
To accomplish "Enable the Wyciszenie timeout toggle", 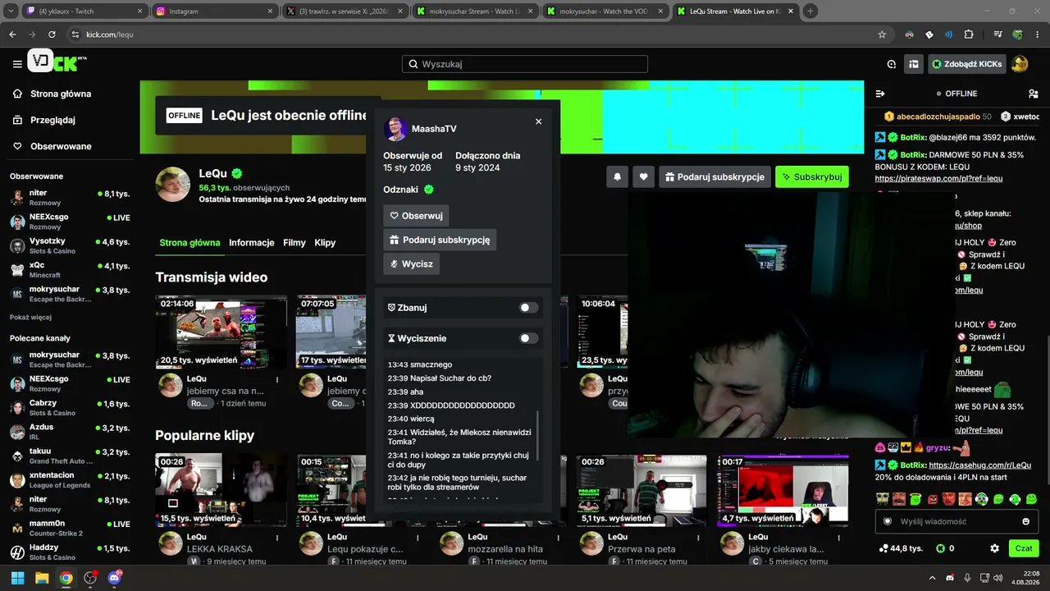I will click(x=529, y=338).
